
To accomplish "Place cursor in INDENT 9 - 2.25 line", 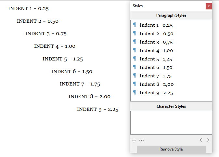I will click(97, 109).
